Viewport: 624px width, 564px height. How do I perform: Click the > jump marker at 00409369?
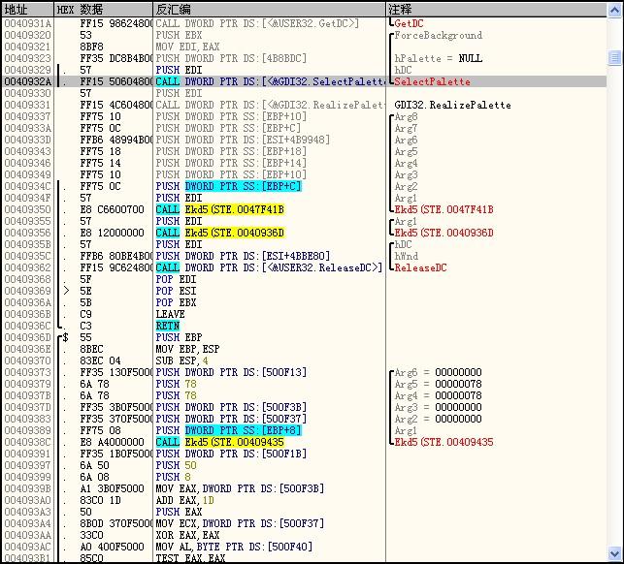(65, 291)
